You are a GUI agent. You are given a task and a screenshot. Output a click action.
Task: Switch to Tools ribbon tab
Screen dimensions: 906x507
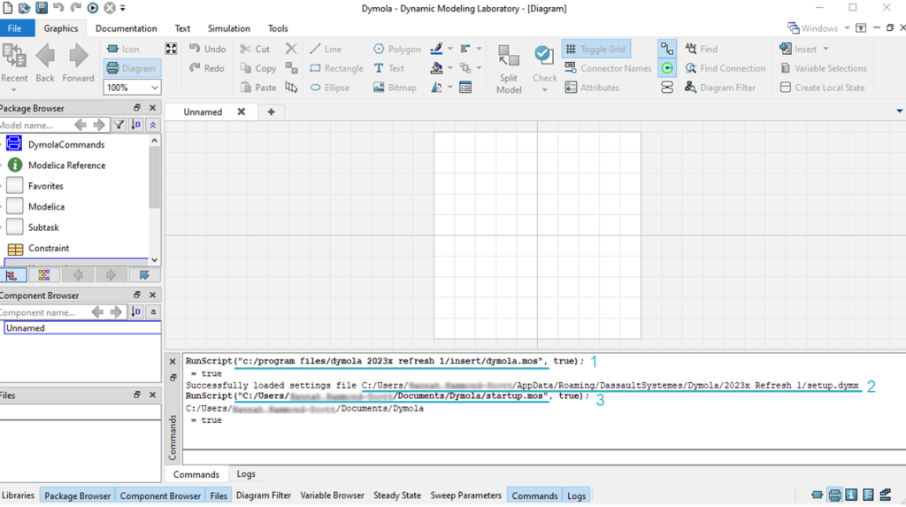tap(277, 28)
